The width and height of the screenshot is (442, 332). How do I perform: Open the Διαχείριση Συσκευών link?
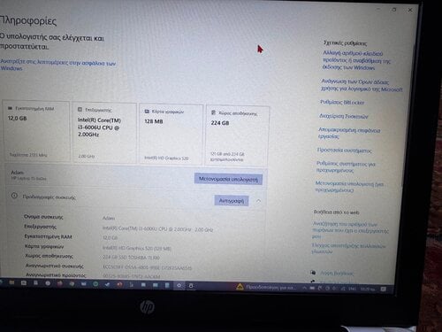pyautogui.click(x=344, y=116)
